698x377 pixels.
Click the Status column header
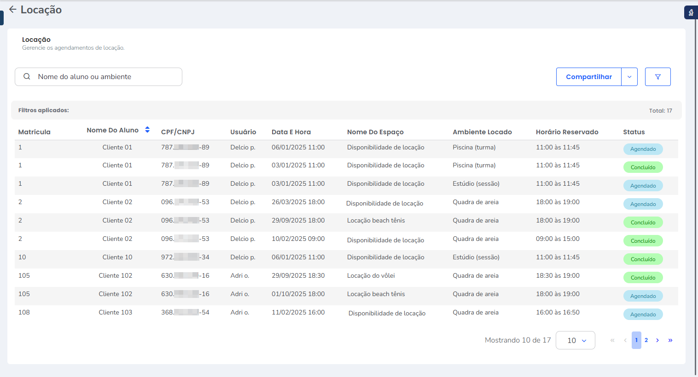634,132
